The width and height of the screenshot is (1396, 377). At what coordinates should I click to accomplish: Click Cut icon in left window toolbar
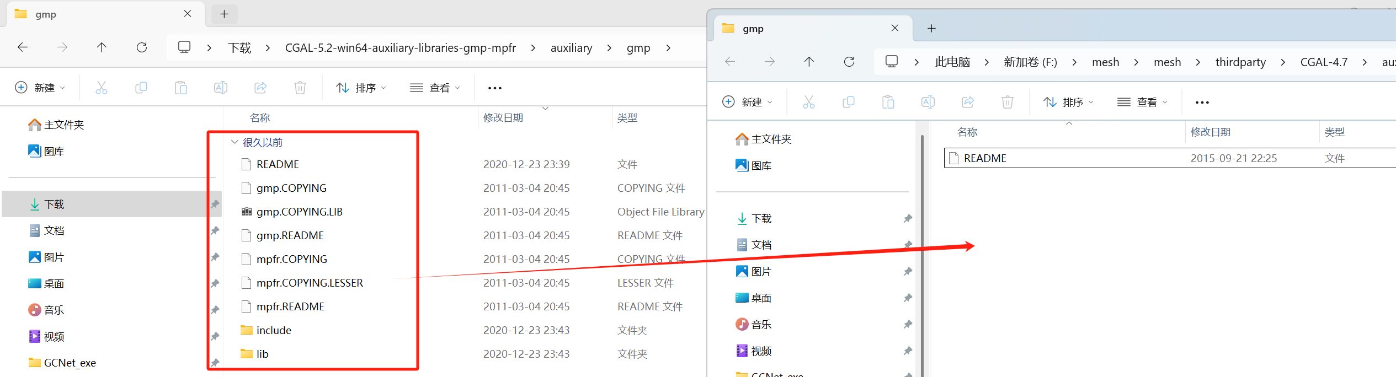pyautogui.click(x=102, y=88)
